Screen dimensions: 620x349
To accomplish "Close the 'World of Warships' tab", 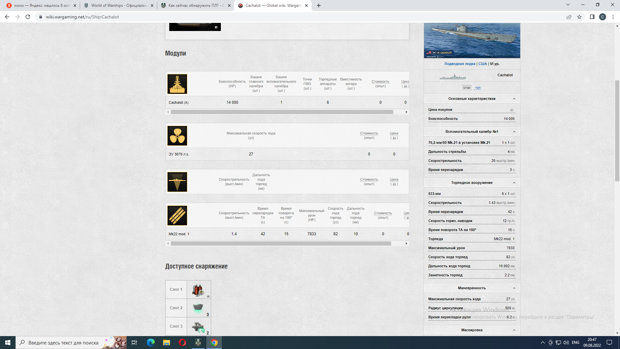I will 152,5.
